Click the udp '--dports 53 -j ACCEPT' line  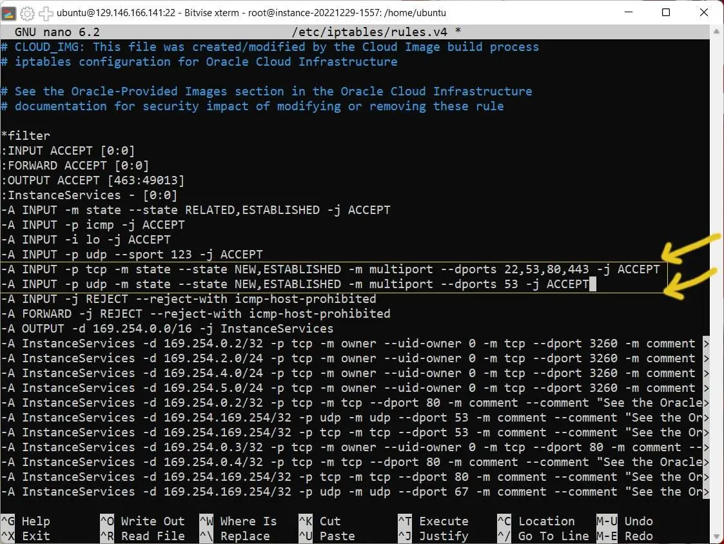pos(295,284)
